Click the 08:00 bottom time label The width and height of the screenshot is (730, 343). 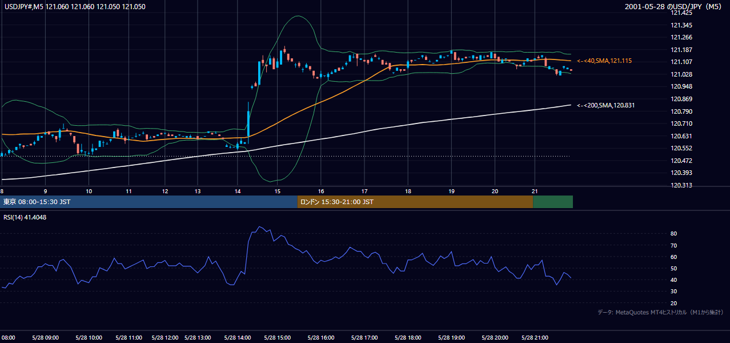point(8,338)
